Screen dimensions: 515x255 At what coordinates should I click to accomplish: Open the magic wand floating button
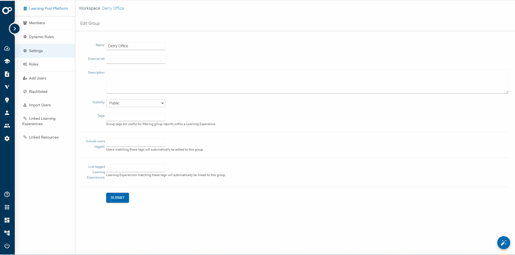[x=503, y=243]
